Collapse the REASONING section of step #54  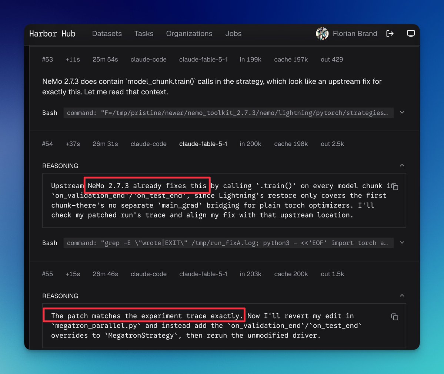click(402, 165)
